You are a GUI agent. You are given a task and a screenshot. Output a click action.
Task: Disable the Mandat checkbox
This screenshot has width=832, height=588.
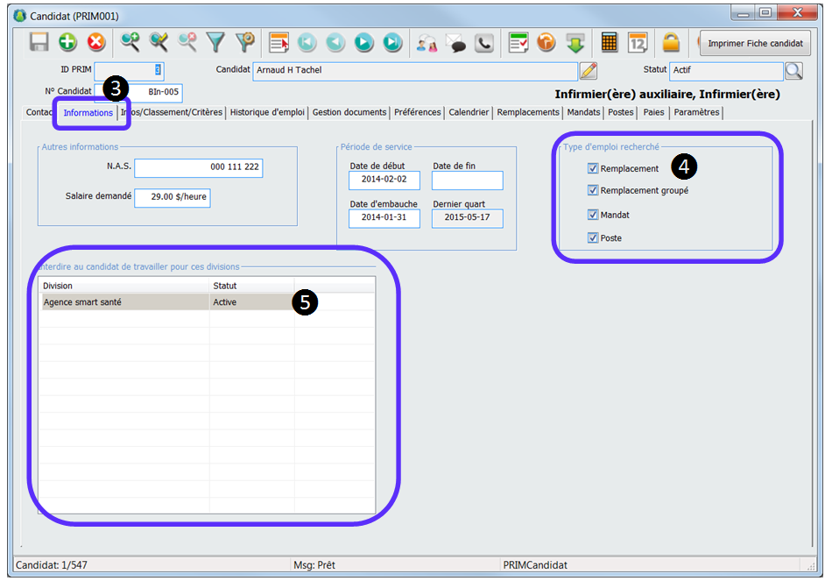click(x=594, y=215)
